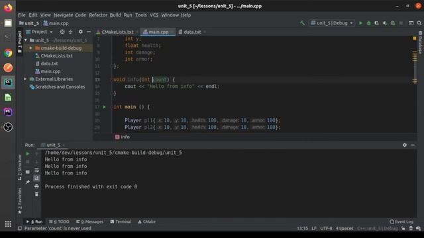Screen dimensions: 424x238
Task: Print the Run console output
Action: (x=36, y=186)
